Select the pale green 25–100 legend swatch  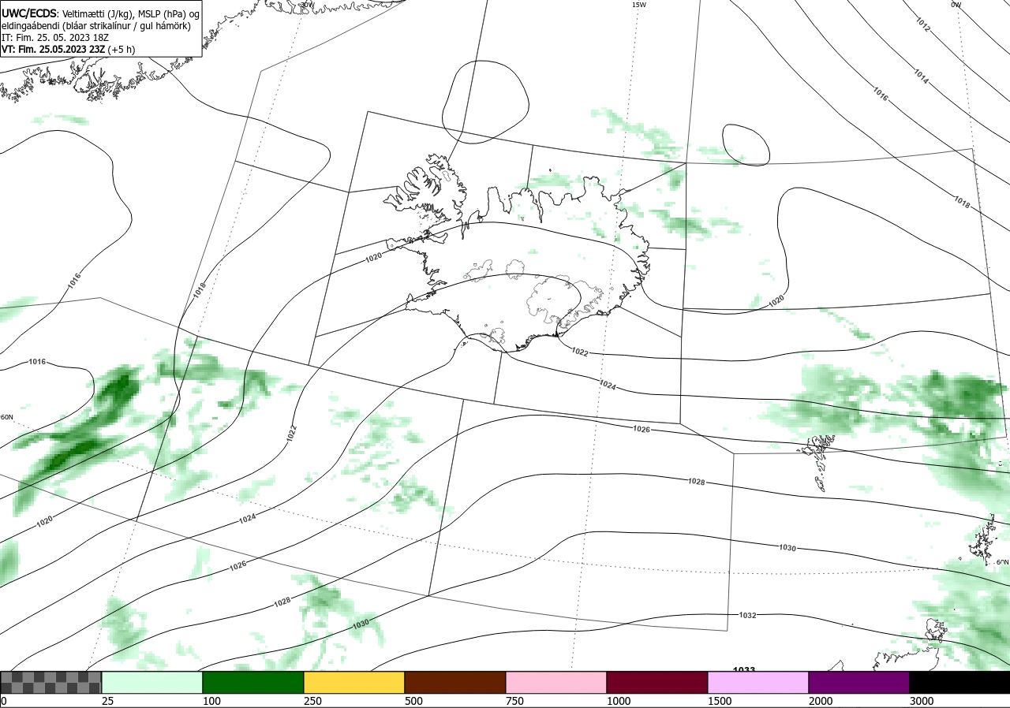coord(152,682)
